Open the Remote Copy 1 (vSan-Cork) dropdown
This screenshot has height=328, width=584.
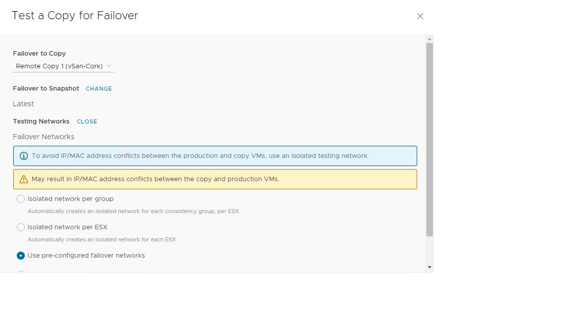coord(63,66)
